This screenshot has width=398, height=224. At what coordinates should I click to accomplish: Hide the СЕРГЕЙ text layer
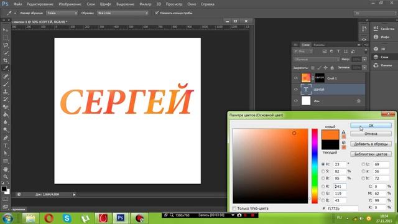296,90
